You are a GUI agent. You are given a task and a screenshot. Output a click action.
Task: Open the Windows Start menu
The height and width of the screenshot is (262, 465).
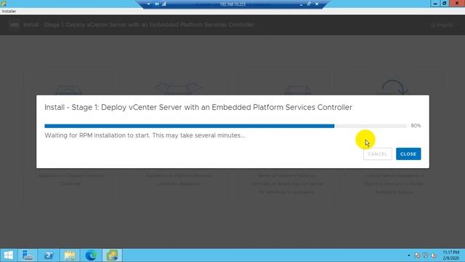pos(9,255)
